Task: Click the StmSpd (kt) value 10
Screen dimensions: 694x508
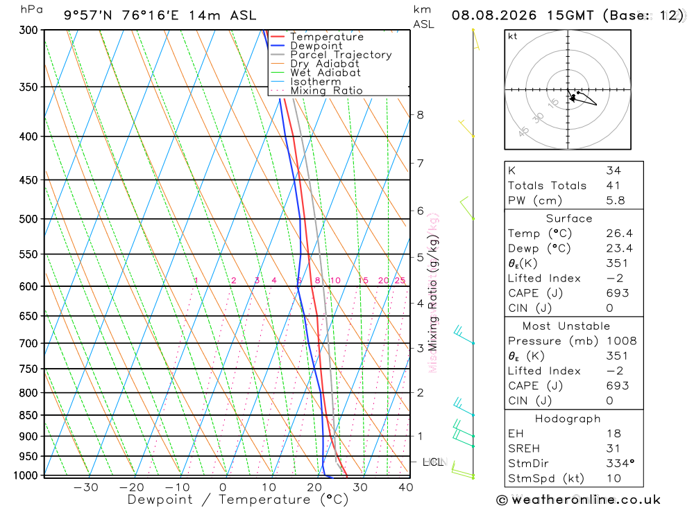Action: (x=613, y=478)
